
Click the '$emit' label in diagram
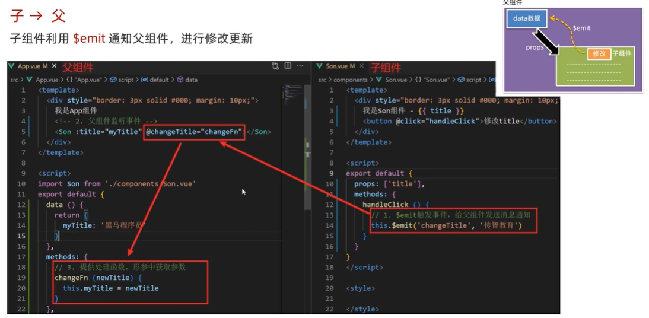tap(581, 28)
